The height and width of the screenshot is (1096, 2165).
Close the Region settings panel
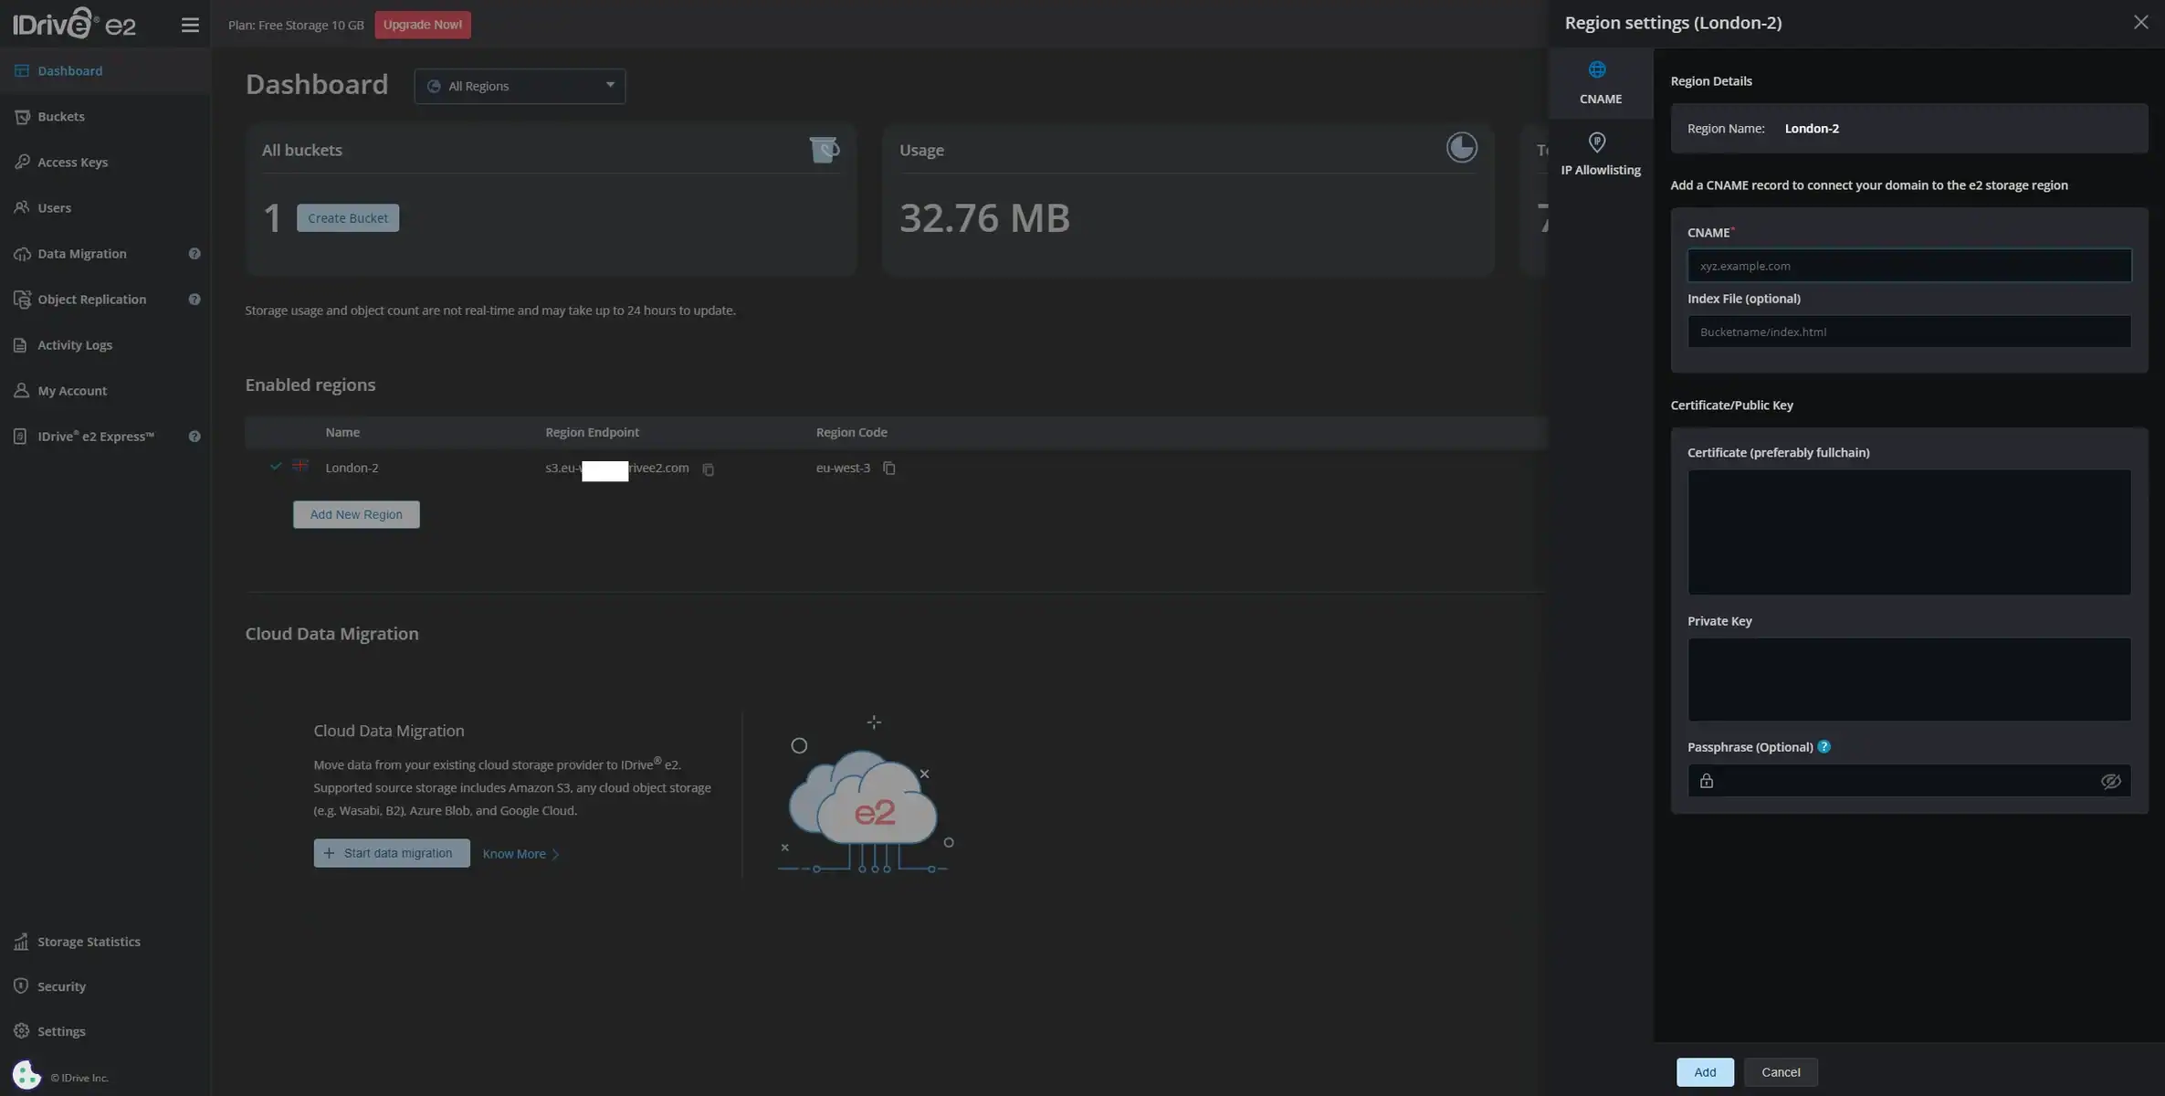[x=2140, y=22]
